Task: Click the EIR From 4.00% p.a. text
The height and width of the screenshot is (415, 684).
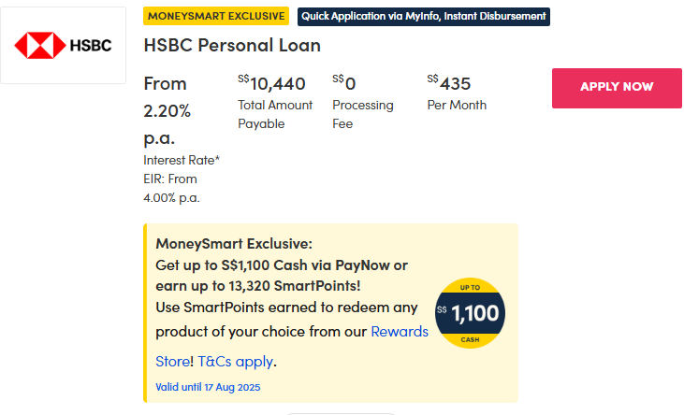Action: pyautogui.click(x=171, y=188)
